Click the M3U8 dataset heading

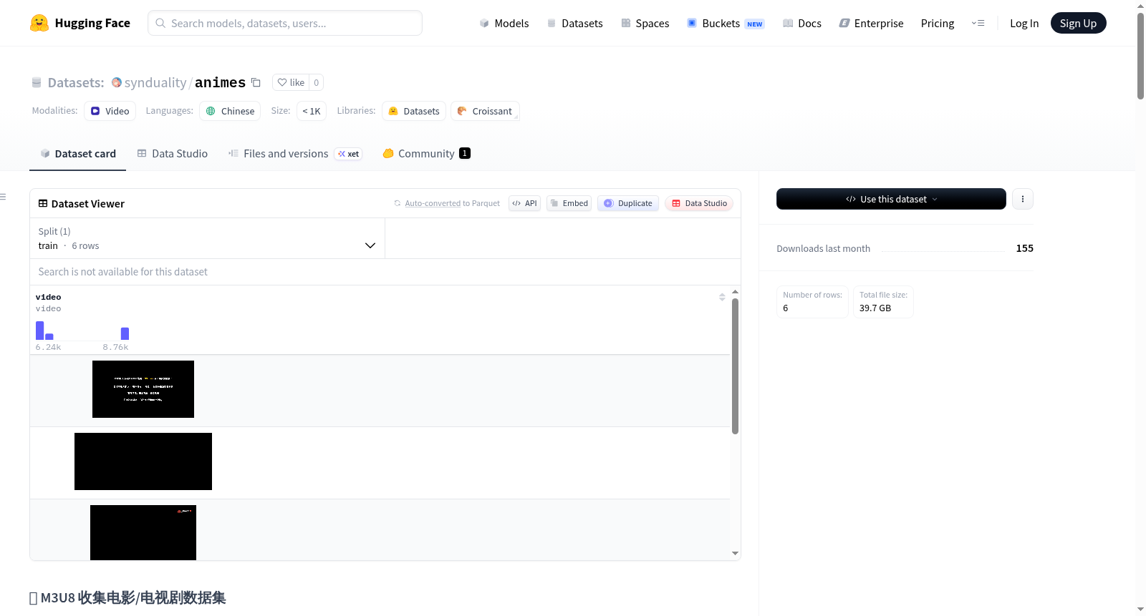coord(127,597)
